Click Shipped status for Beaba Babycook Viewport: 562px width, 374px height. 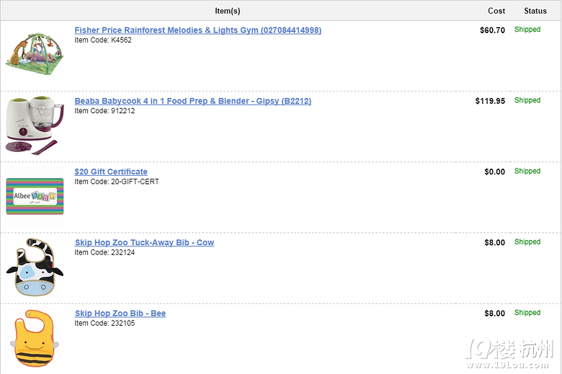527,100
